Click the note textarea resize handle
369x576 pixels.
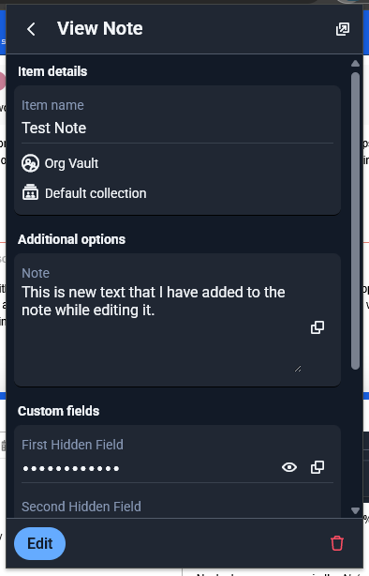click(298, 369)
